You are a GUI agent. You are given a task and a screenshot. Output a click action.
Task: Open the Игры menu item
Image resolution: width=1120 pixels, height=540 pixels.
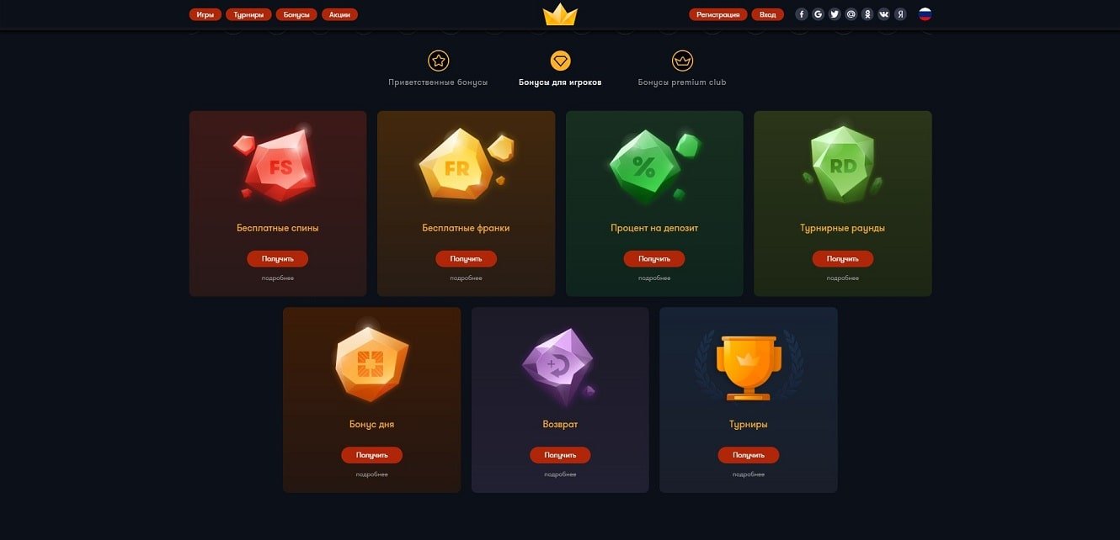point(205,14)
